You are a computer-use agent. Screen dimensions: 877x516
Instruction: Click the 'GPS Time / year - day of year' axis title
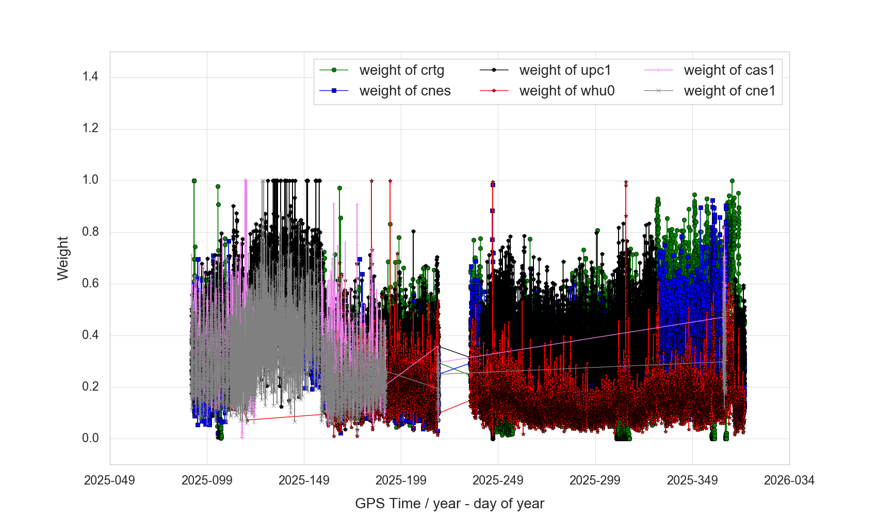coord(449,504)
